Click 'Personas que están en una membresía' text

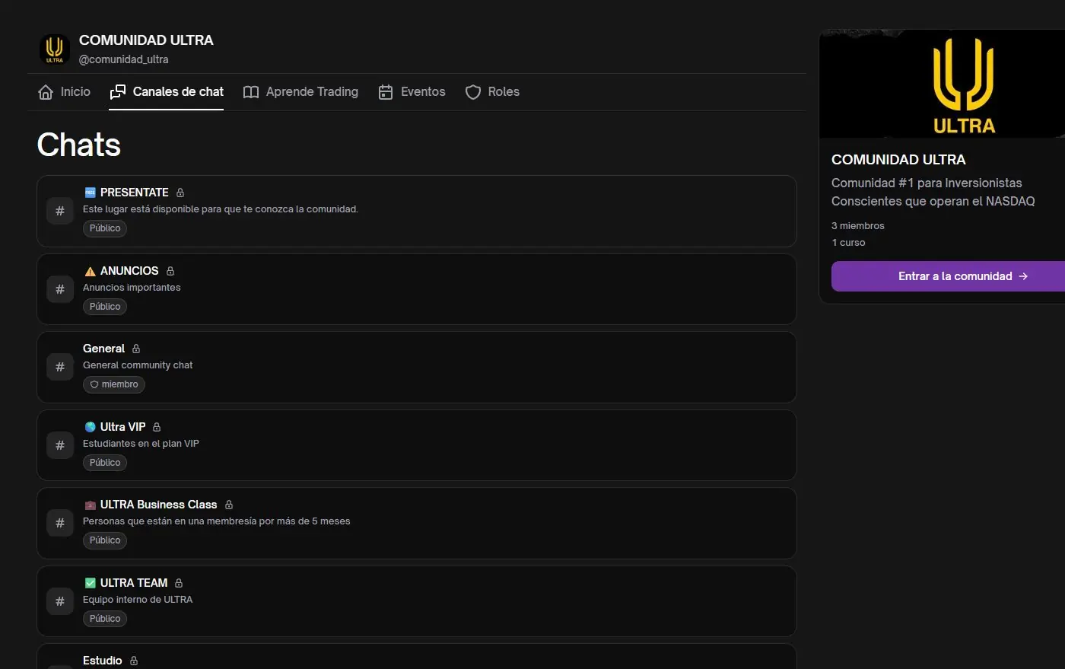(x=217, y=521)
